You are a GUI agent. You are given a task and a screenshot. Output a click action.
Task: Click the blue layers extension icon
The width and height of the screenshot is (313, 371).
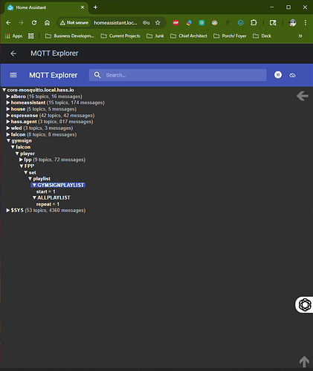click(240, 23)
